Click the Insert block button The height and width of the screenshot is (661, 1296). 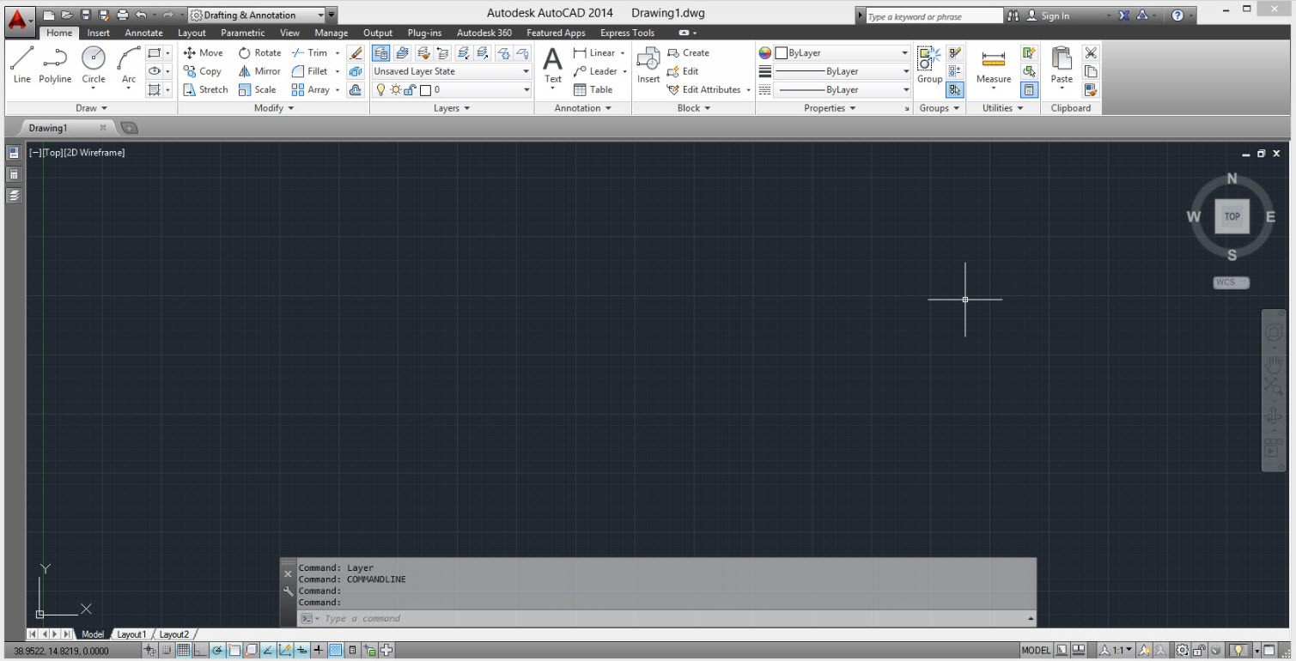(648, 65)
